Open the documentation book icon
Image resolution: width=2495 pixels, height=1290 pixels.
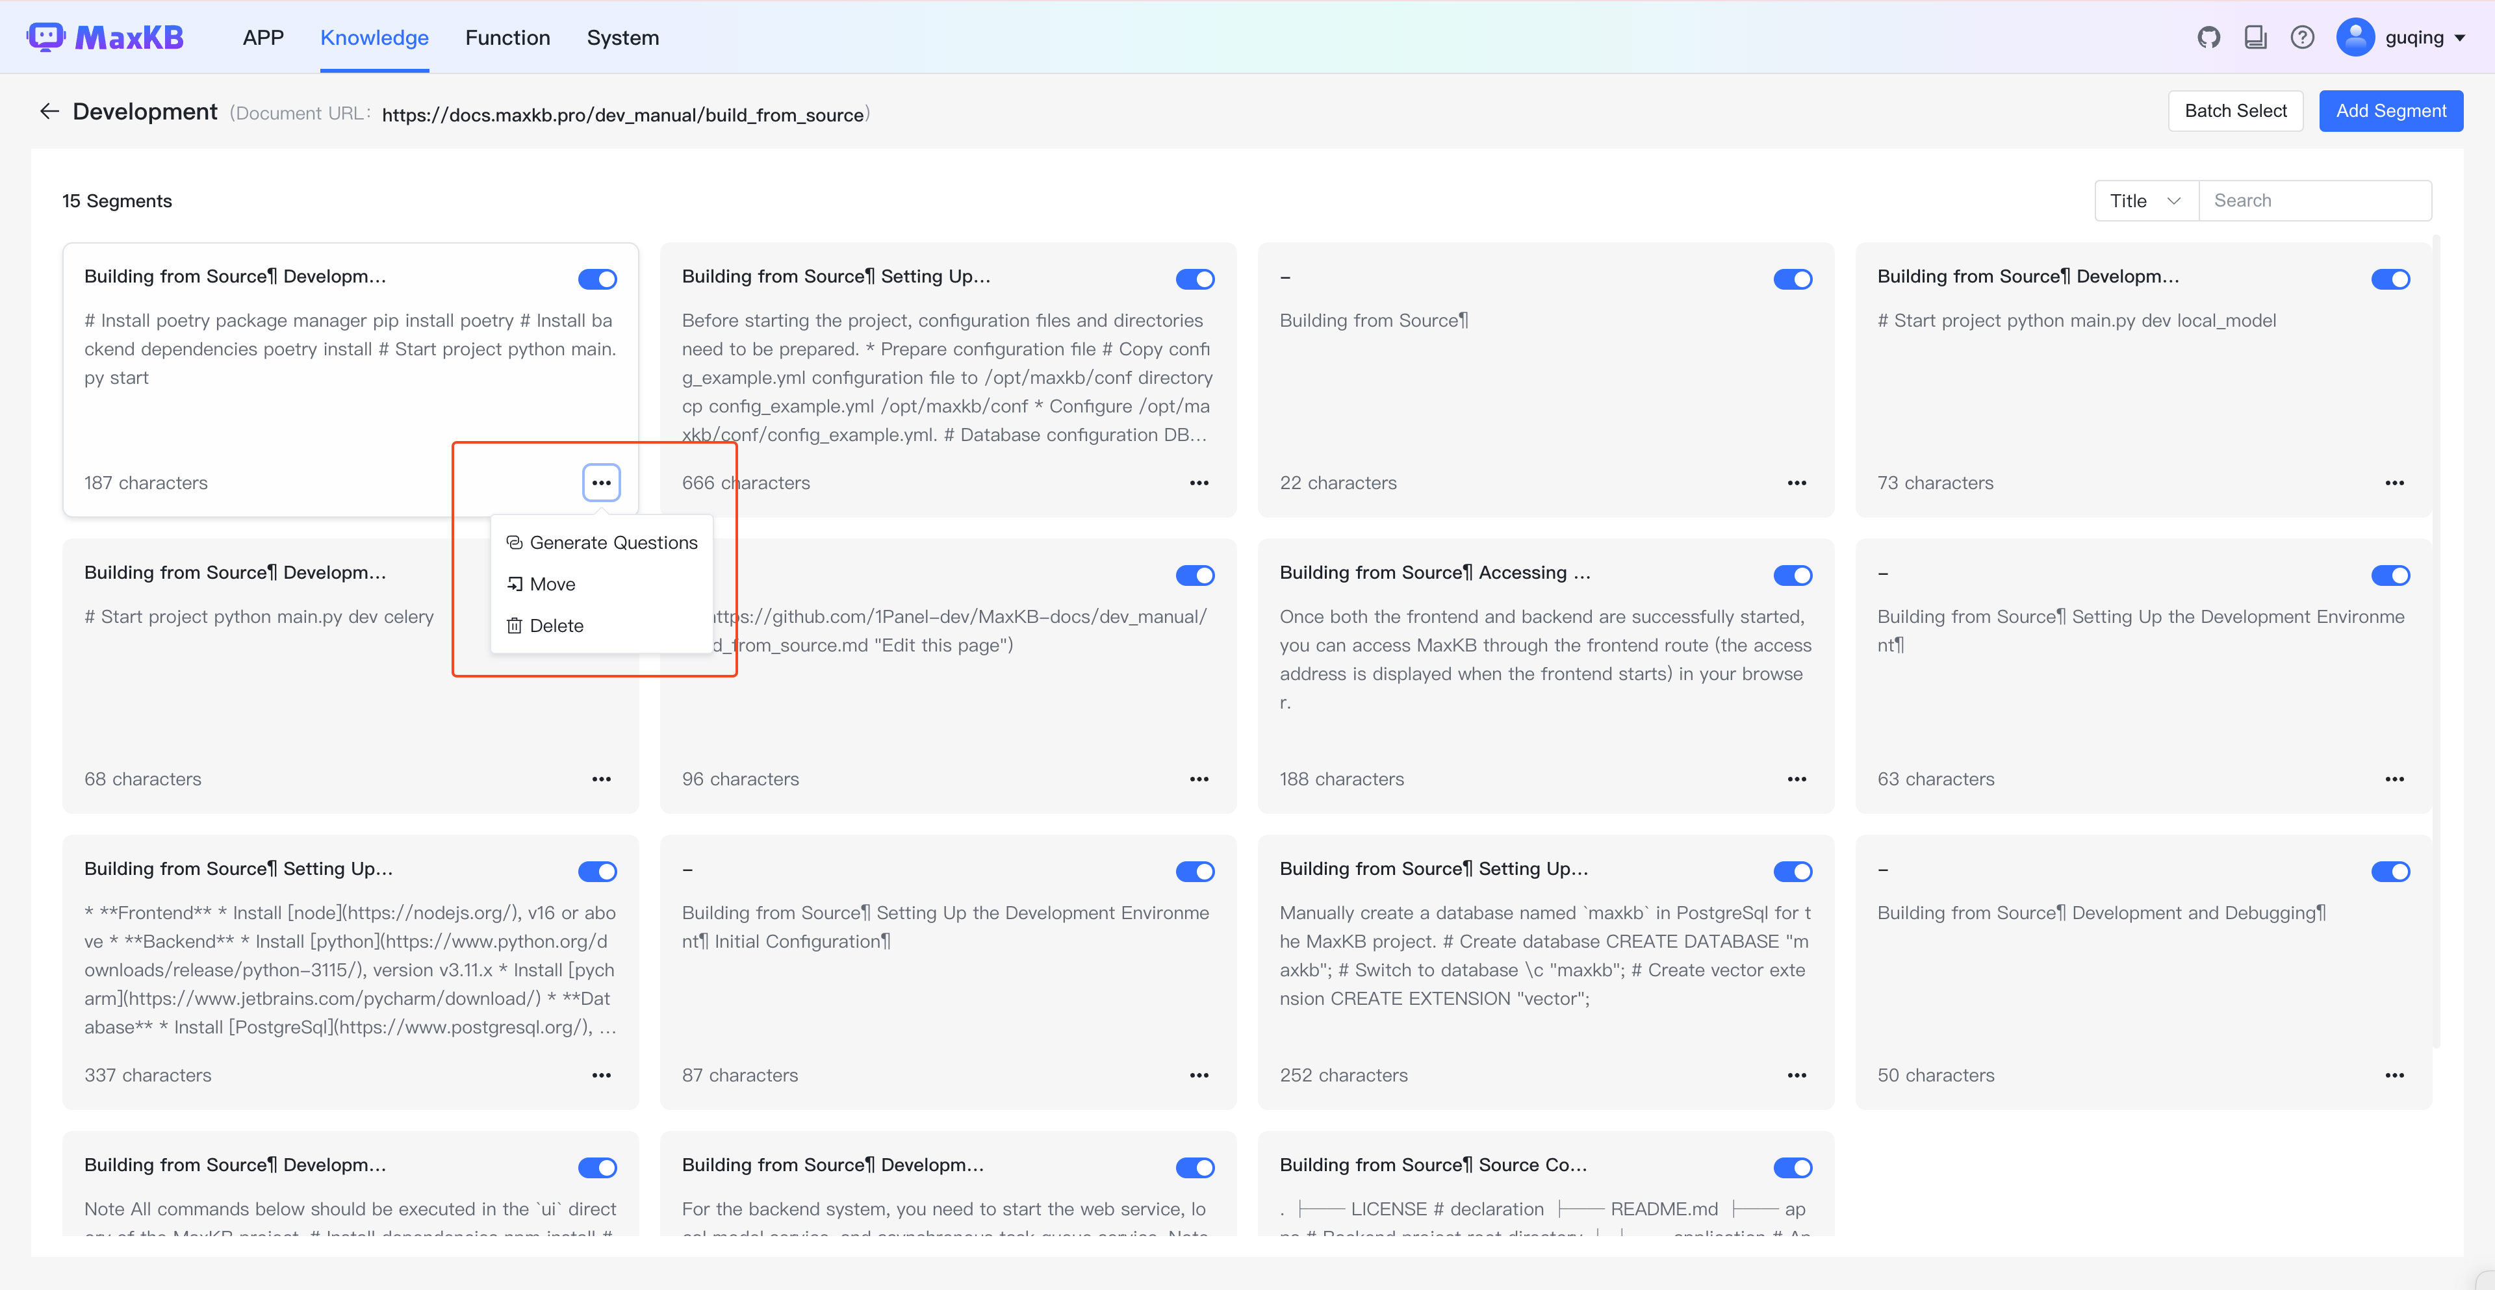pos(2256,38)
